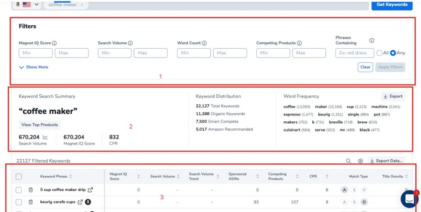Open the Amazon marketplace country dropdown
The height and width of the screenshot is (212, 421).
tap(29, 5)
